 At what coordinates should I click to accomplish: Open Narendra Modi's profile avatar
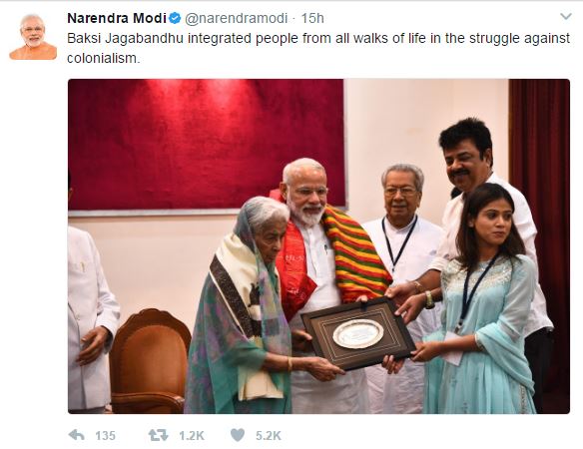point(33,37)
